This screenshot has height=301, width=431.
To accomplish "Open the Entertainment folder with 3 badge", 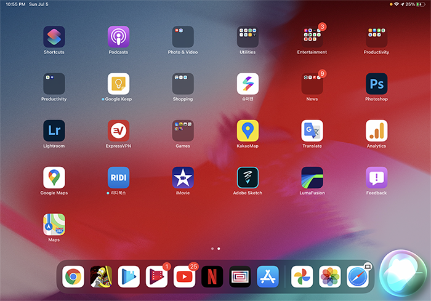I will 312,37.
